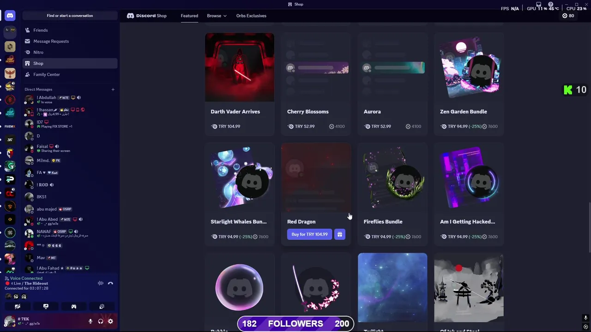This screenshot has width=591, height=332.
Task: Click the Friends icon in sidebar
Action: [28, 30]
